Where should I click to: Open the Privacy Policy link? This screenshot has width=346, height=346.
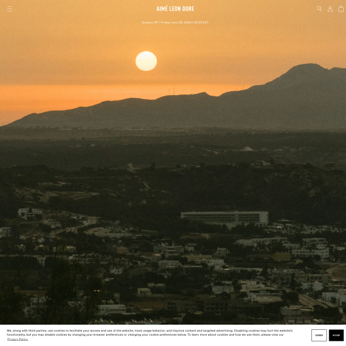pyautogui.click(x=18, y=339)
